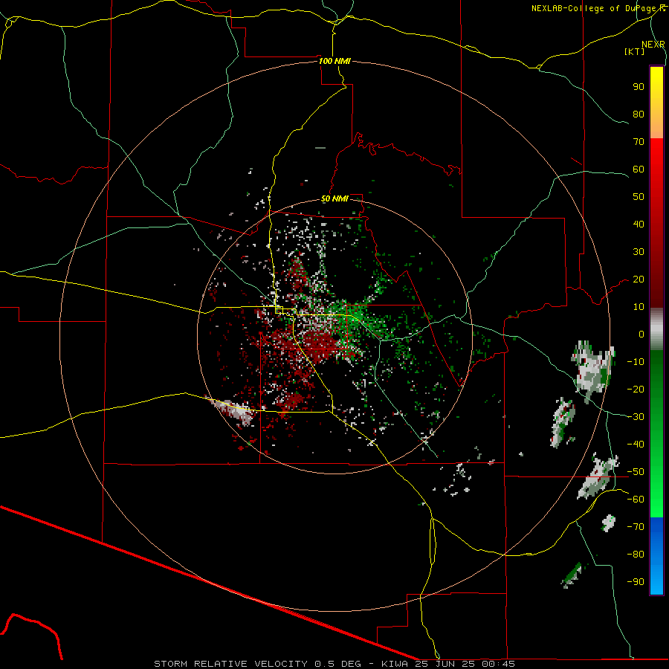Image resolution: width=669 pixels, height=669 pixels.
Task: Select the positive 60 scale value
Action: 639,169
